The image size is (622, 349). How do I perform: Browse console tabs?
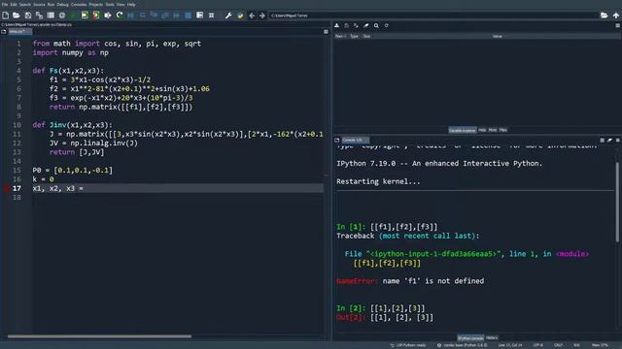tap(337, 140)
